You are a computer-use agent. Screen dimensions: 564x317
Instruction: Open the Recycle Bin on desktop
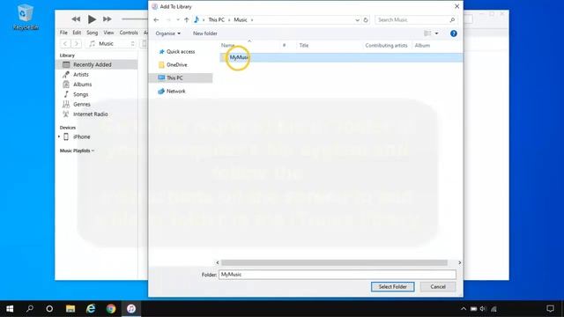(x=26, y=17)
